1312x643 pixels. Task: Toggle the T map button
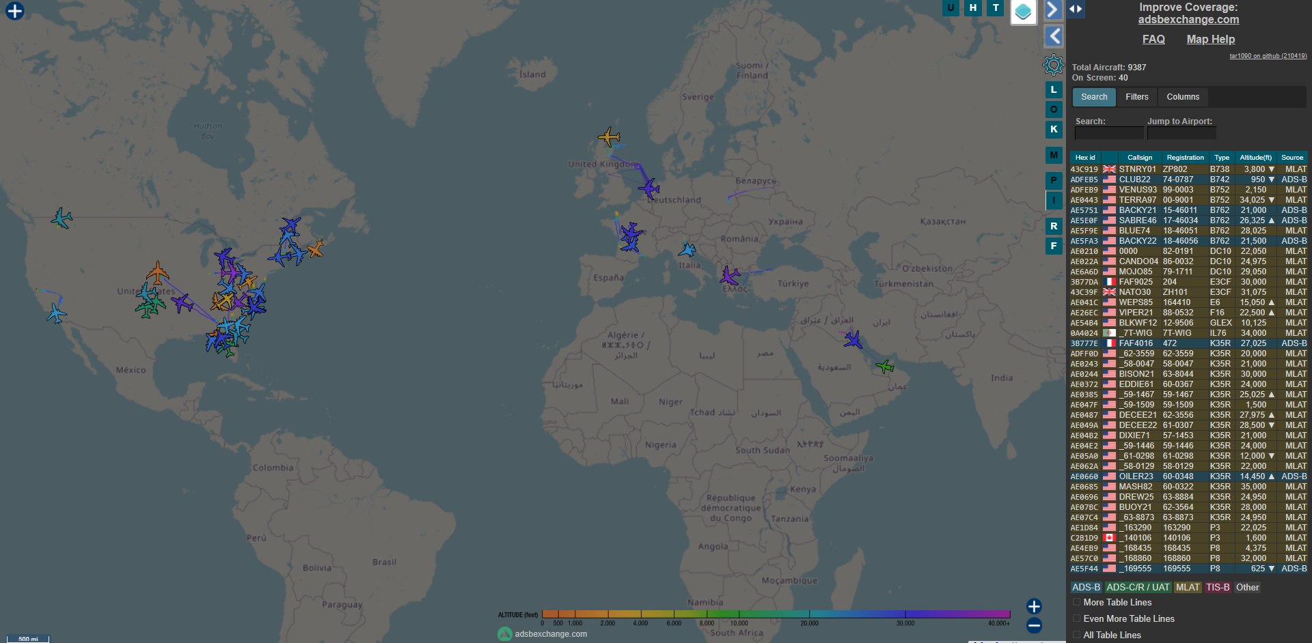(996, 8)
